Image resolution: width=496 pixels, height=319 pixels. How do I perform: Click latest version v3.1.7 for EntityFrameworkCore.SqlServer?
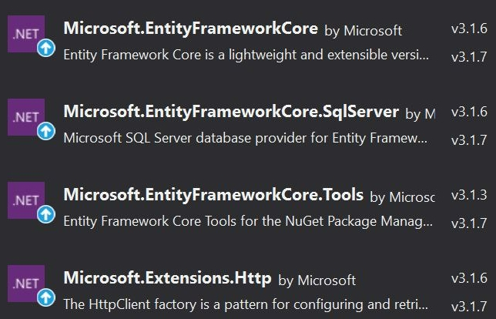coord(469,139)
